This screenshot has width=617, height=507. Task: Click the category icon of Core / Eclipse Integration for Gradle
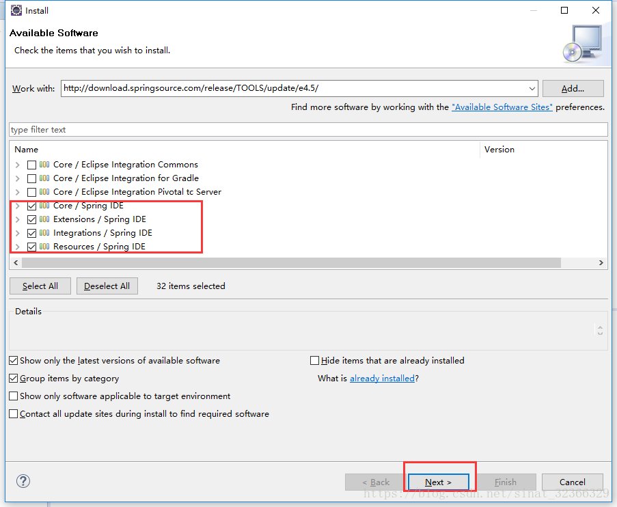(x=44, y=178)
